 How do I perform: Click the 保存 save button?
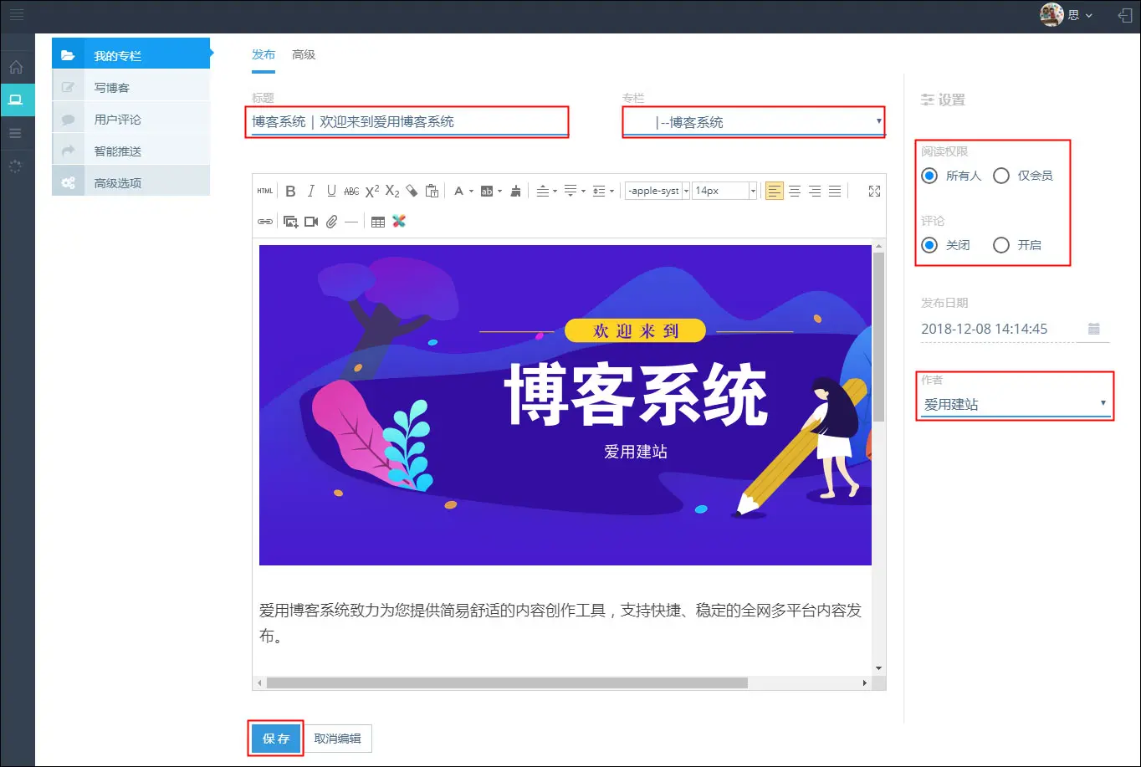click(x=276, y=739)
